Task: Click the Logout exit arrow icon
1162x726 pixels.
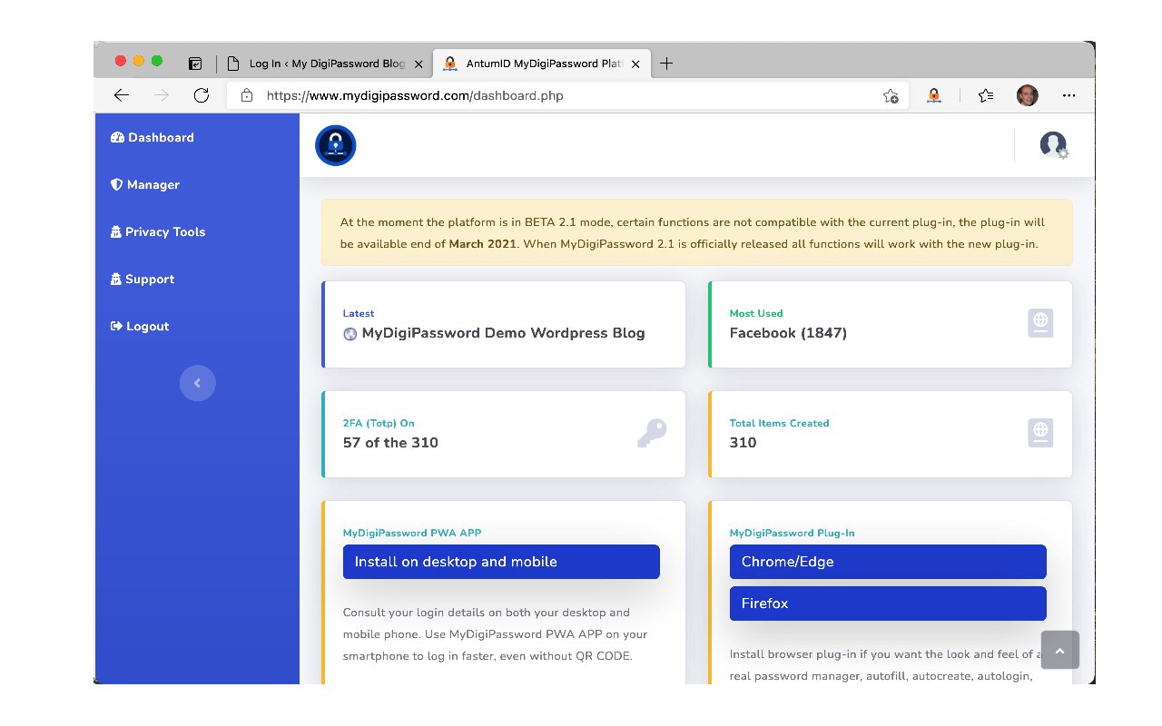Action: pyautogui.click(x=116, y=327)
